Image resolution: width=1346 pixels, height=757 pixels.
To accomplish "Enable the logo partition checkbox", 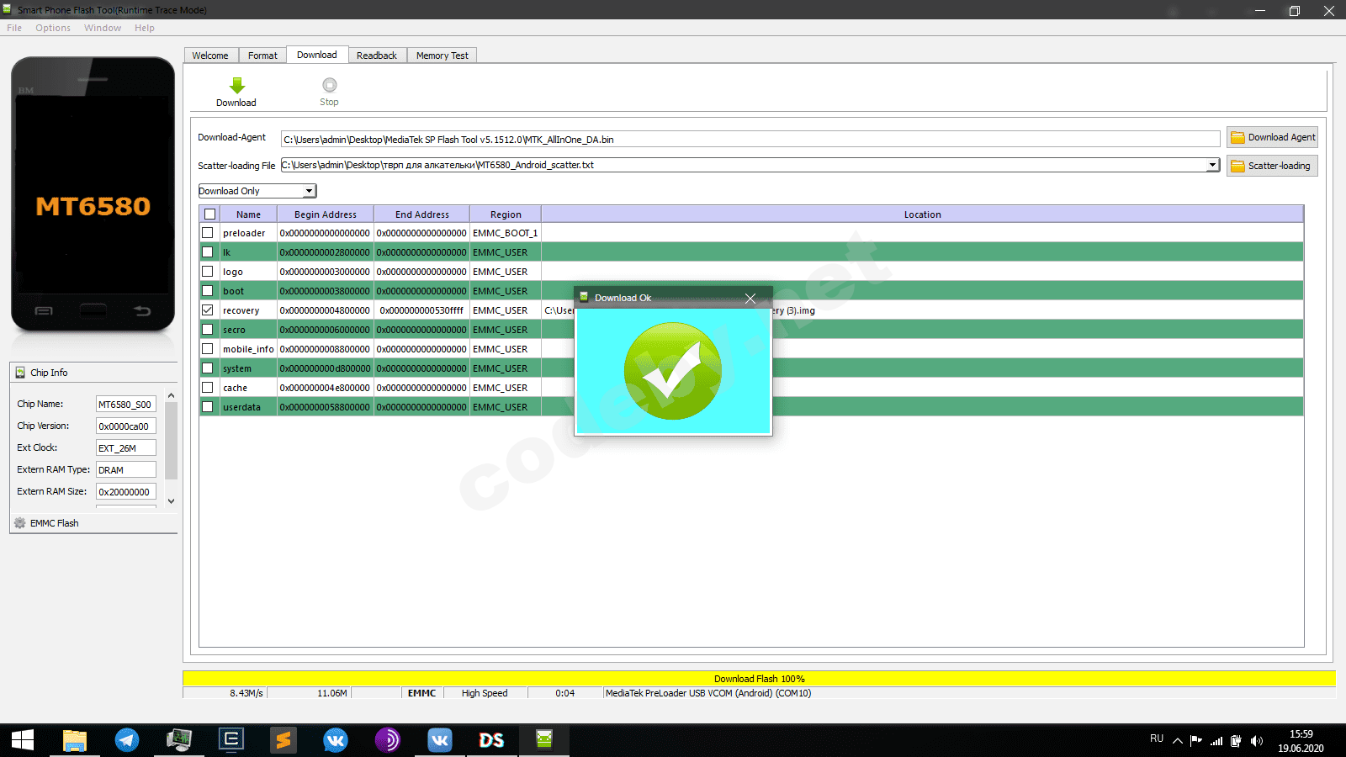I will (x=208, y=272).
